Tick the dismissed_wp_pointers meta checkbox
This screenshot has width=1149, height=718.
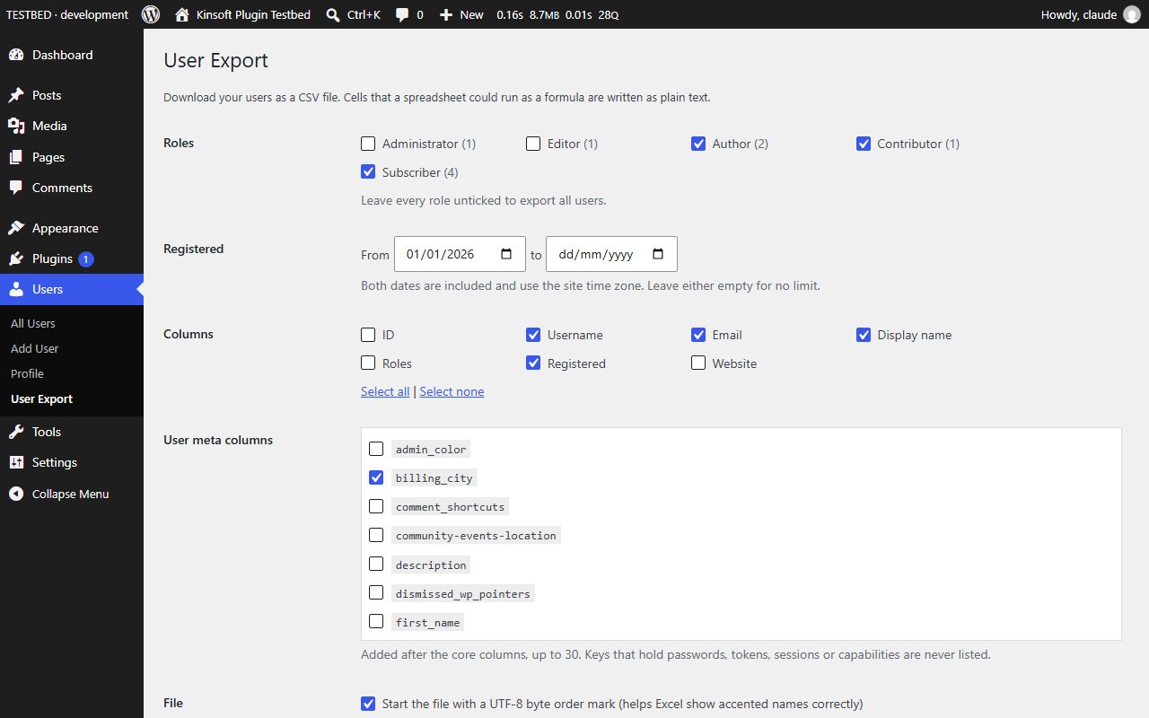(x=376, y=592)
